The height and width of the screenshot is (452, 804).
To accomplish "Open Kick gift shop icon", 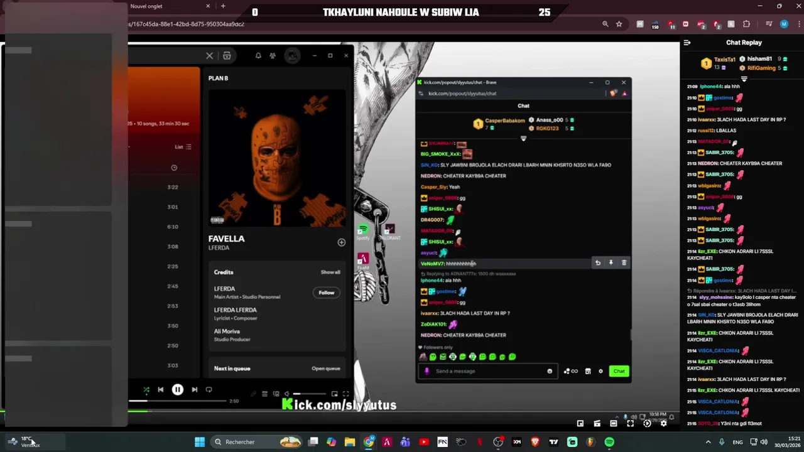I will point(588,371).
